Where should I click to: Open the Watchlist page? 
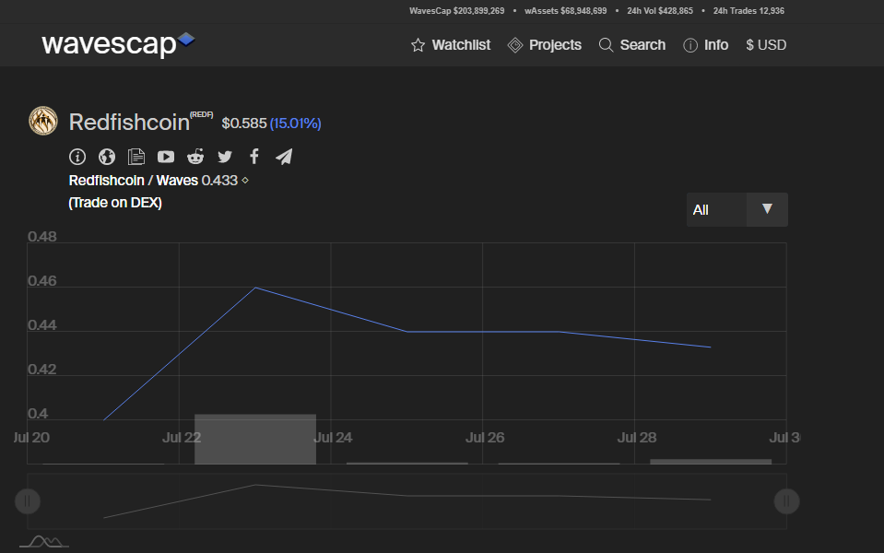coord(461,45)
